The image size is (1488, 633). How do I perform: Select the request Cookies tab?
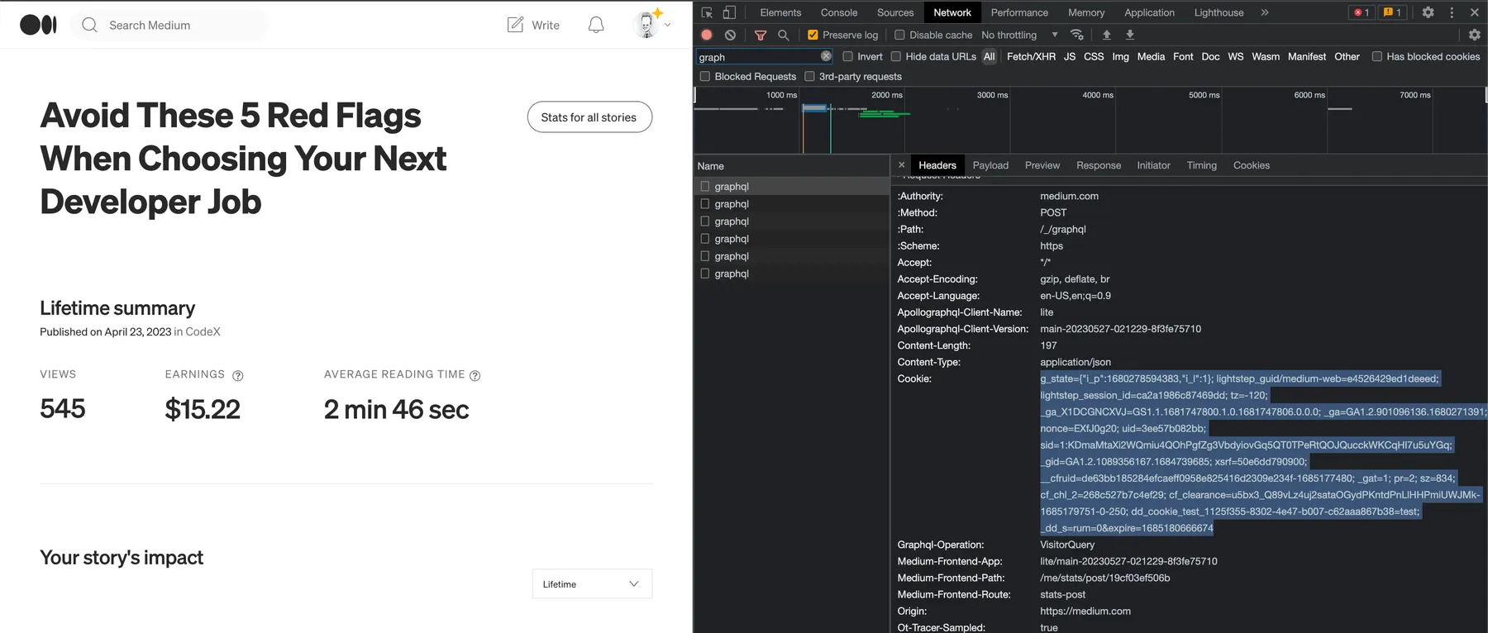1251,165
